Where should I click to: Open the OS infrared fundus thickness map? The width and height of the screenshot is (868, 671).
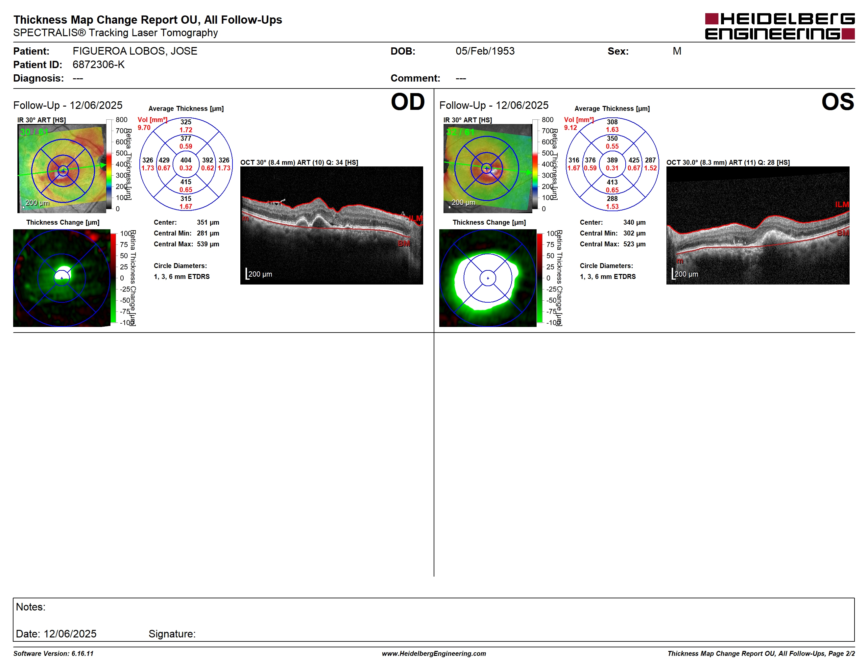click(488, 168)
